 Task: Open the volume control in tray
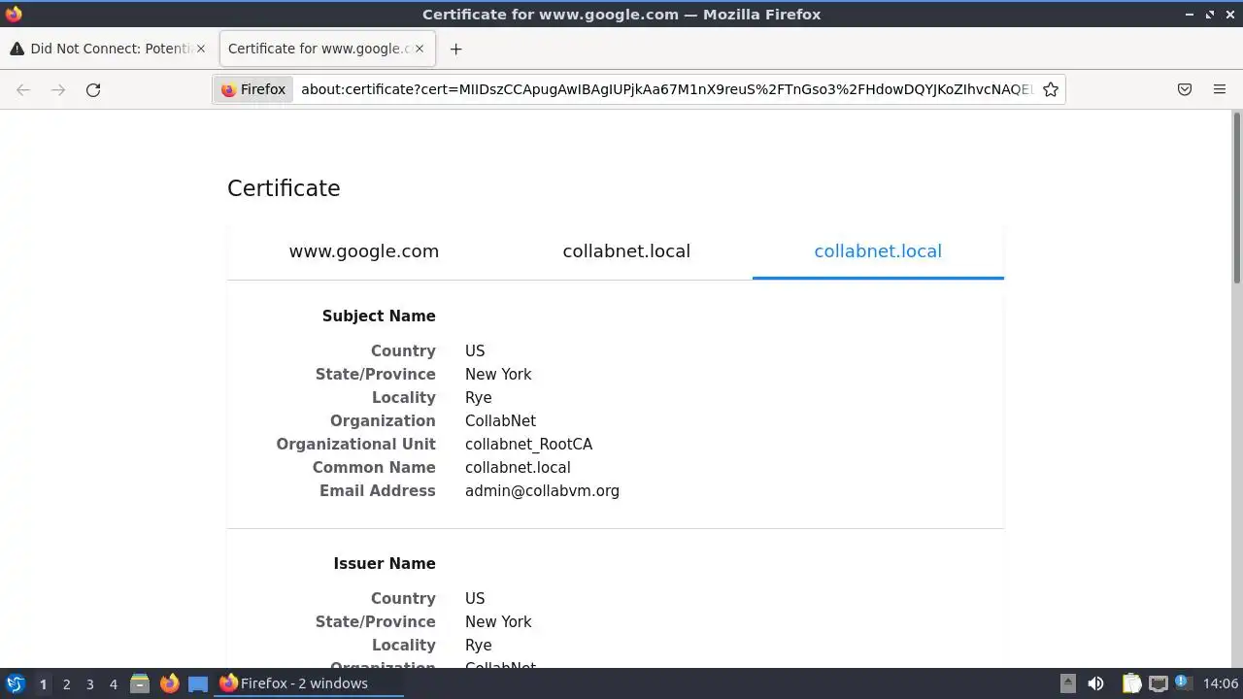click(1095, 683)
